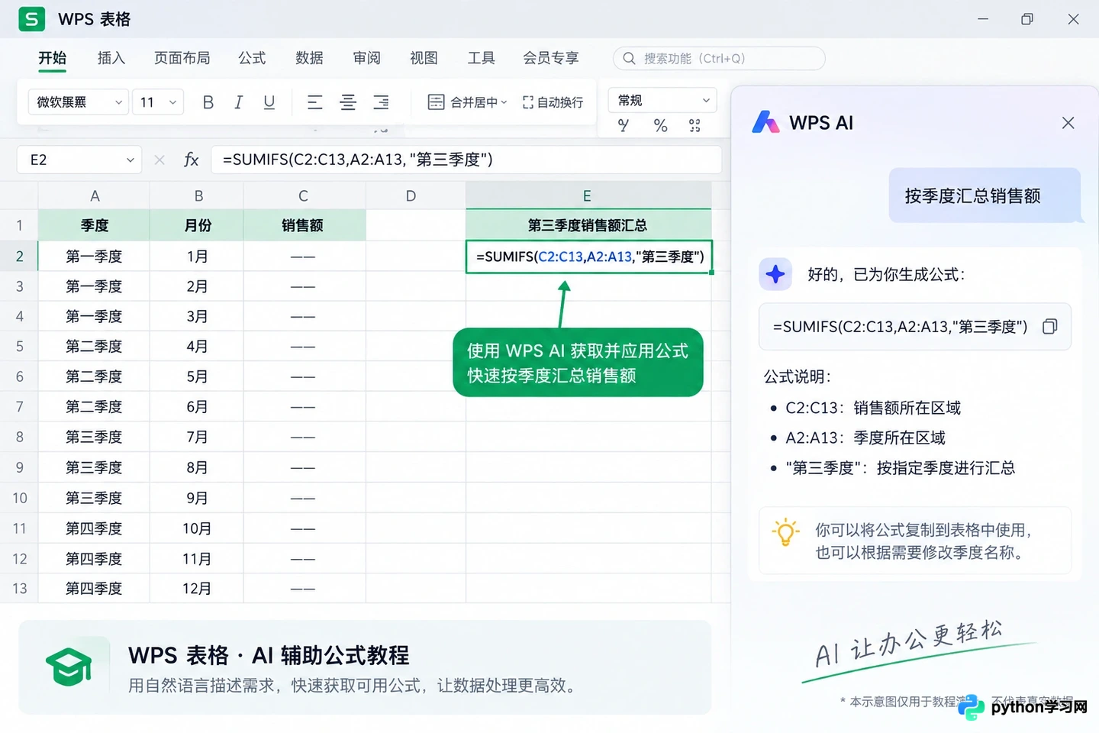Center-align the cell text

click(x=348, y=102)
